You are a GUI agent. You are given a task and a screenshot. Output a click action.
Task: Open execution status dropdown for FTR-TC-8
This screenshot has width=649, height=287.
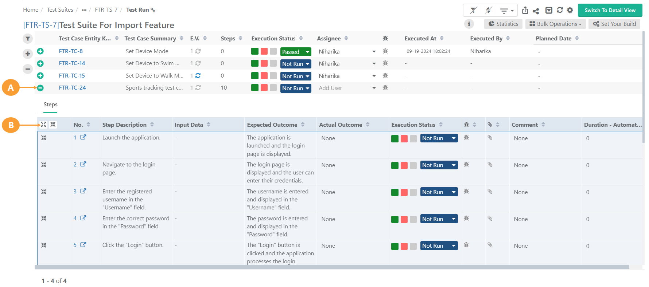click(x=307, y=52)
